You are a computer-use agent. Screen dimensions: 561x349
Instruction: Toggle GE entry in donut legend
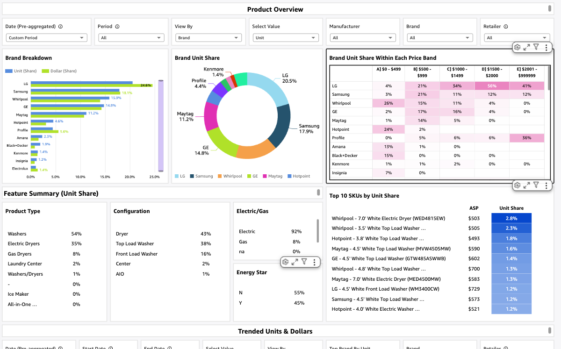[252, 176]
